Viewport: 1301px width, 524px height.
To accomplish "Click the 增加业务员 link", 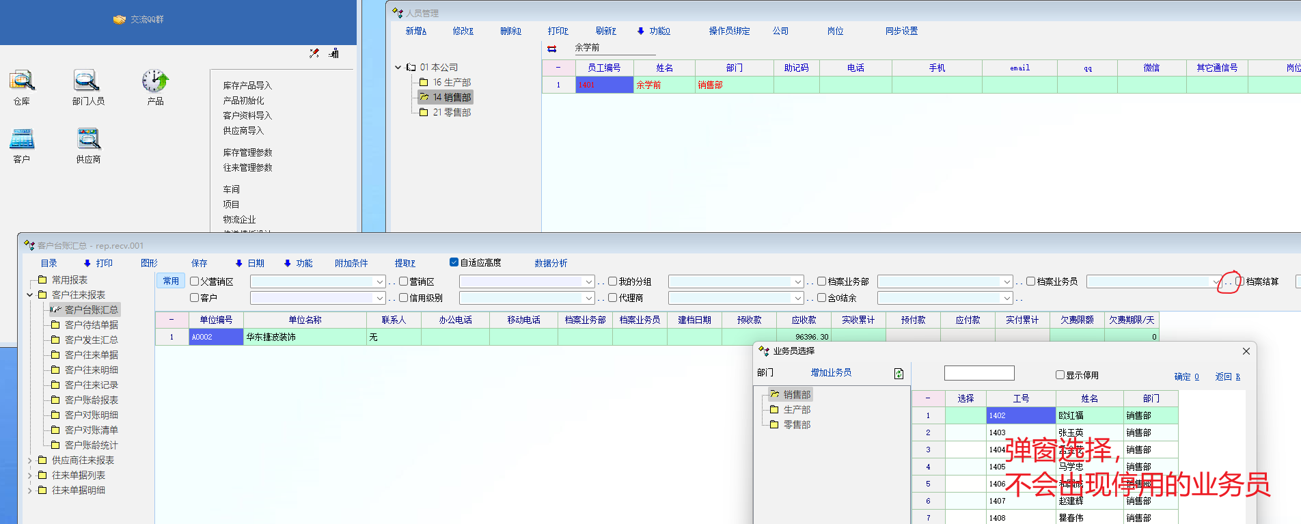I will point(831,373).
